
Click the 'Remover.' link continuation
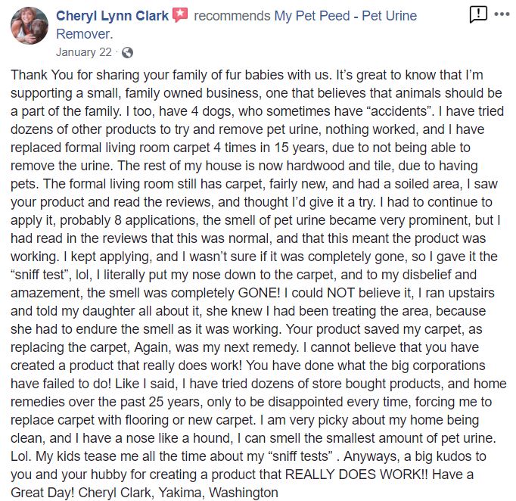pos(85,34)
